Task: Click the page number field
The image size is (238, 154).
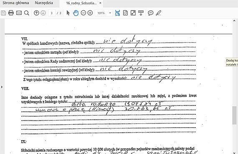Action: pos(52,13)
